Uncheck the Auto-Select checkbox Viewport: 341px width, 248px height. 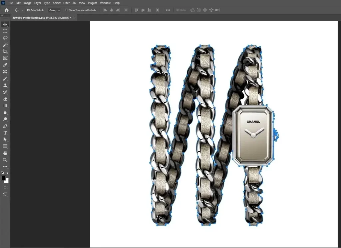(28, 10)
